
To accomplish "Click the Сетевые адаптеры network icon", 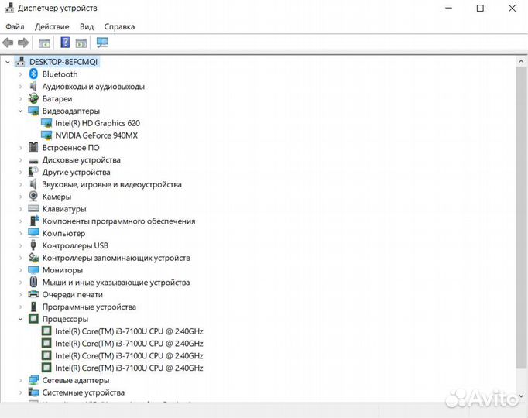I will [x=33, y=380].
